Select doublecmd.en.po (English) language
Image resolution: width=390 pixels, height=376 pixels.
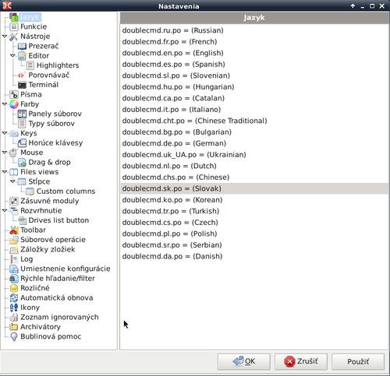coord(254,53)
